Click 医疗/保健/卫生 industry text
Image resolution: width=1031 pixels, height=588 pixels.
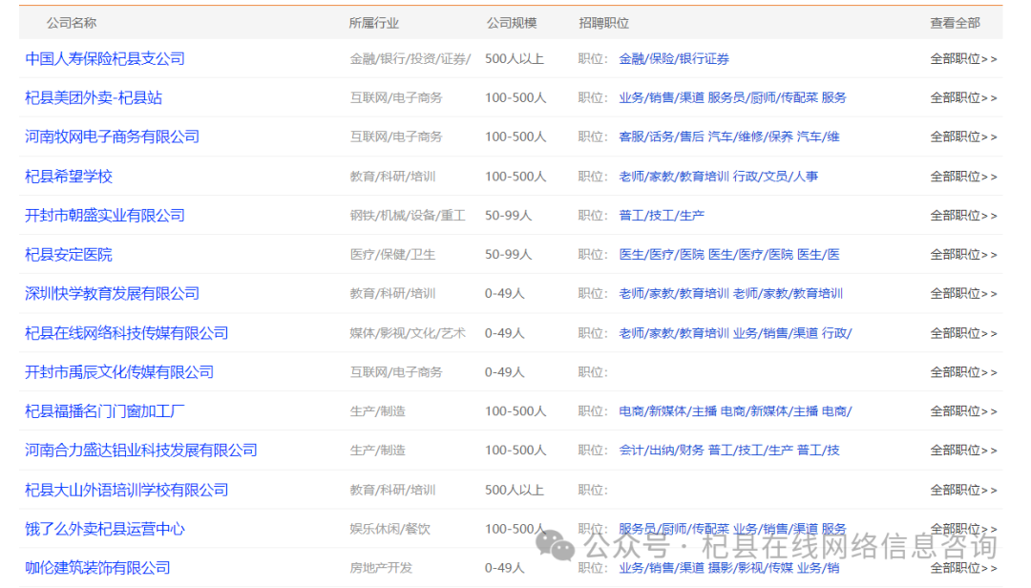click(x=392, y=255)
